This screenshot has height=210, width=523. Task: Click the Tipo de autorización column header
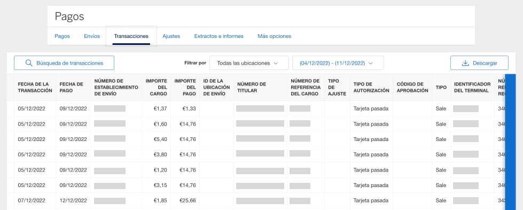[x=371, y=87]
